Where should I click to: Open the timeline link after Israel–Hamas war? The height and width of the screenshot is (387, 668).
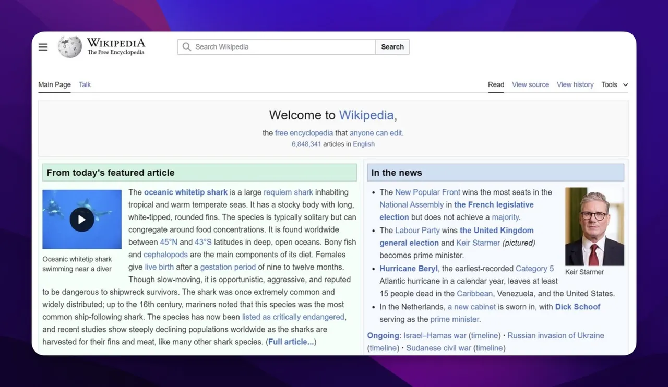pos(484,335)
